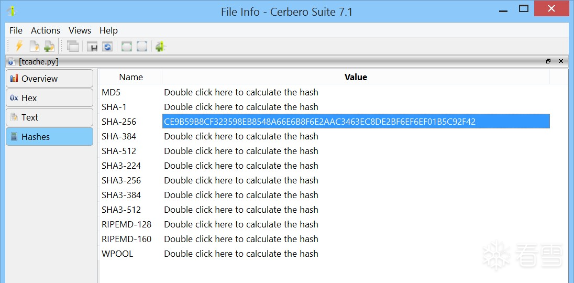Click the green bug icon in toolbar
Viewport: 574px width, 283px height.
pos(160,46)
